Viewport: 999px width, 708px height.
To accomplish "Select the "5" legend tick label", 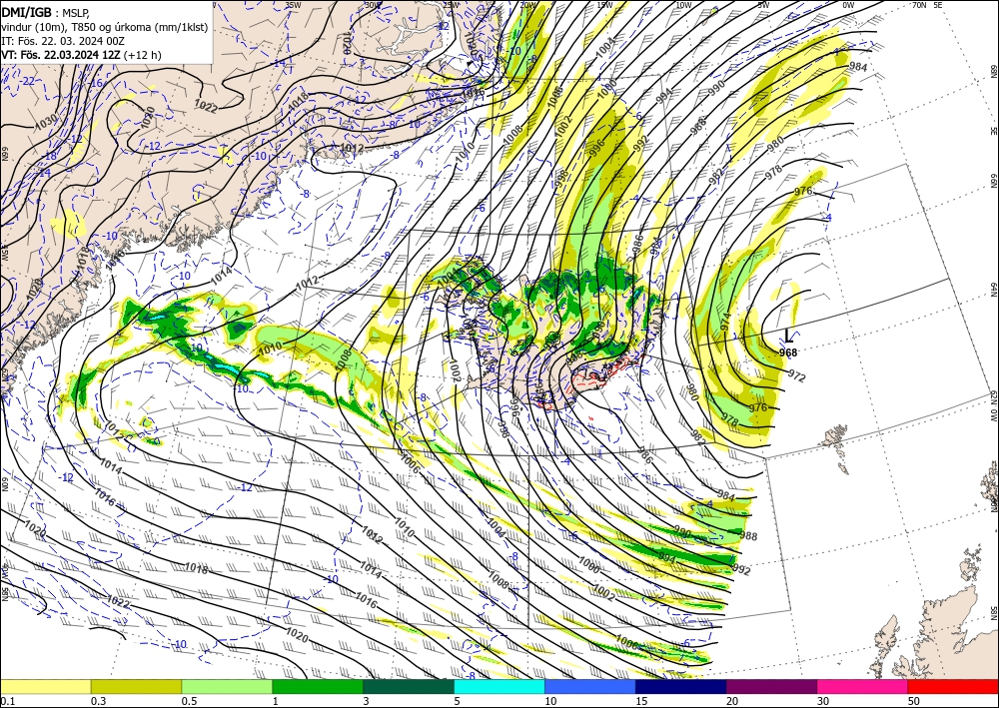I will (x=458, y=701).
